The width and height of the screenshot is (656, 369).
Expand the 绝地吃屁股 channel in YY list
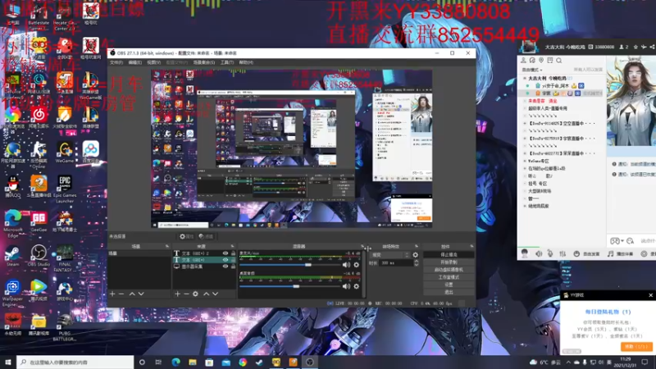525,207
